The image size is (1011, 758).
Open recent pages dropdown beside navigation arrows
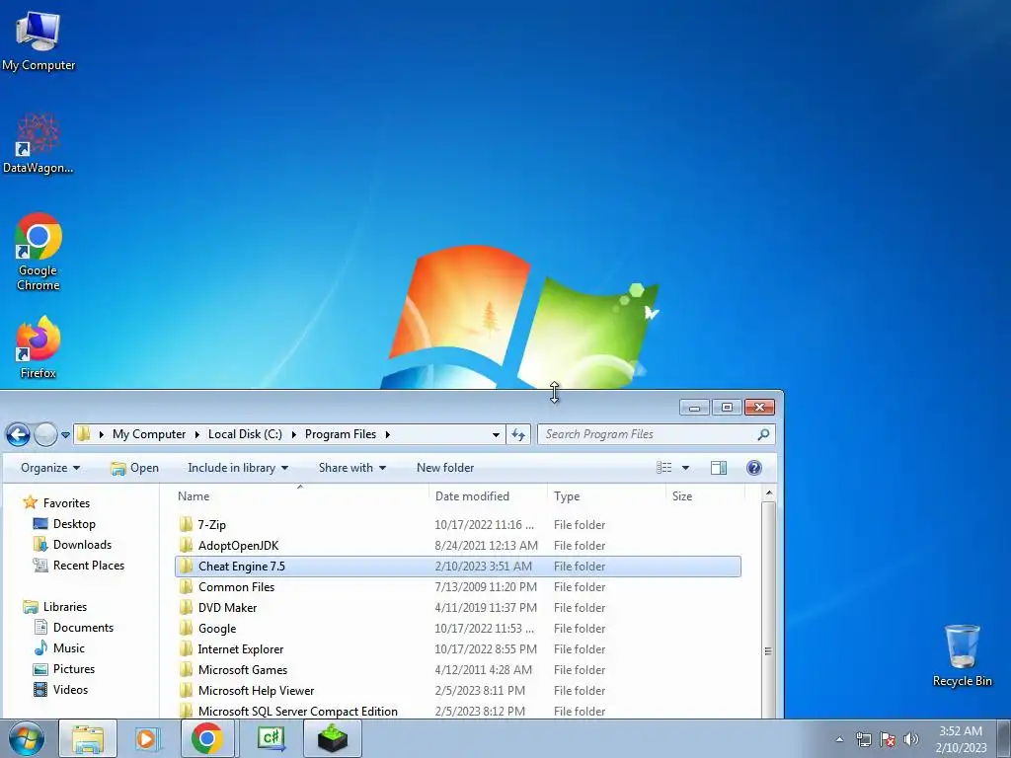pyautogui.click(x=65, y=435)
